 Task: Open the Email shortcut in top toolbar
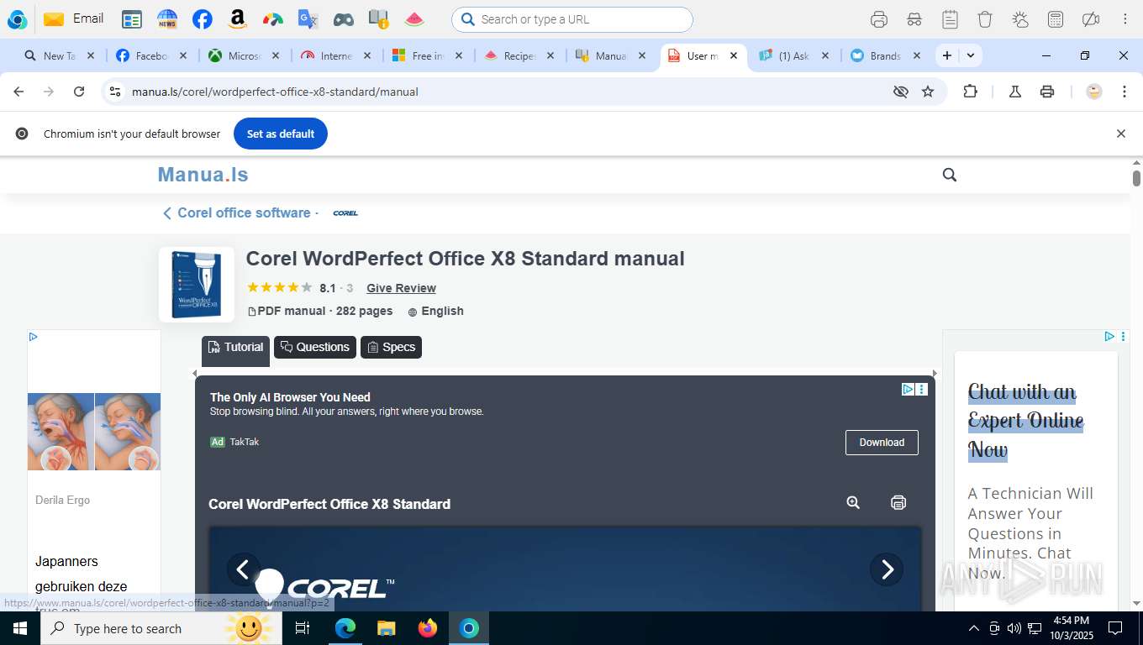(73, 18)
